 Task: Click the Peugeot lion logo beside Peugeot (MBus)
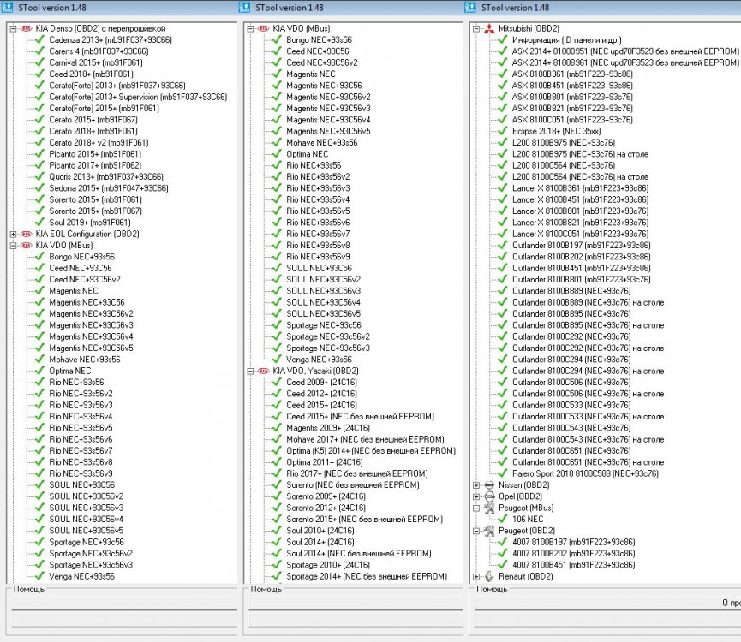pos(489,508)
